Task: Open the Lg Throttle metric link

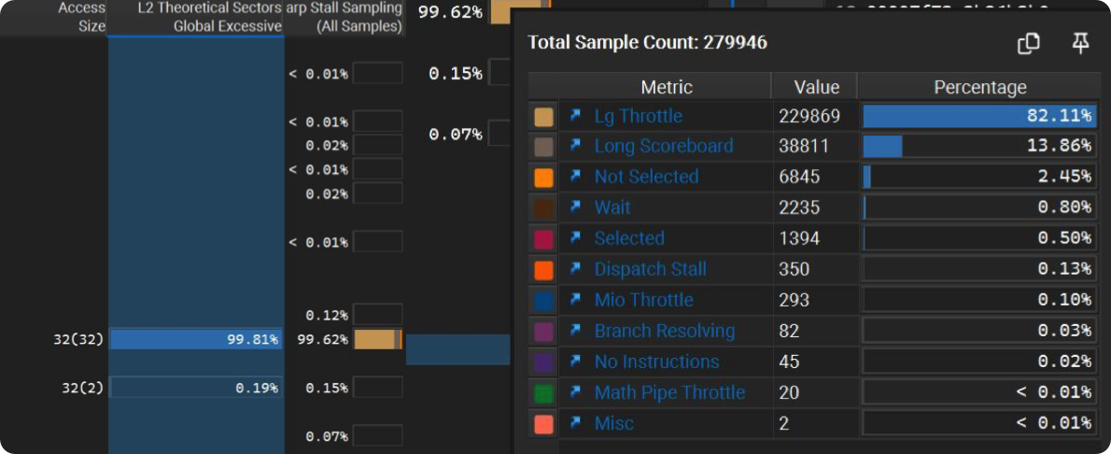Action: pos(639,116)
